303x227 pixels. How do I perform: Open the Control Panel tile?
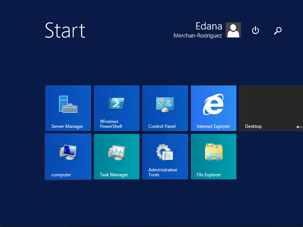click(x=165, y=108)
